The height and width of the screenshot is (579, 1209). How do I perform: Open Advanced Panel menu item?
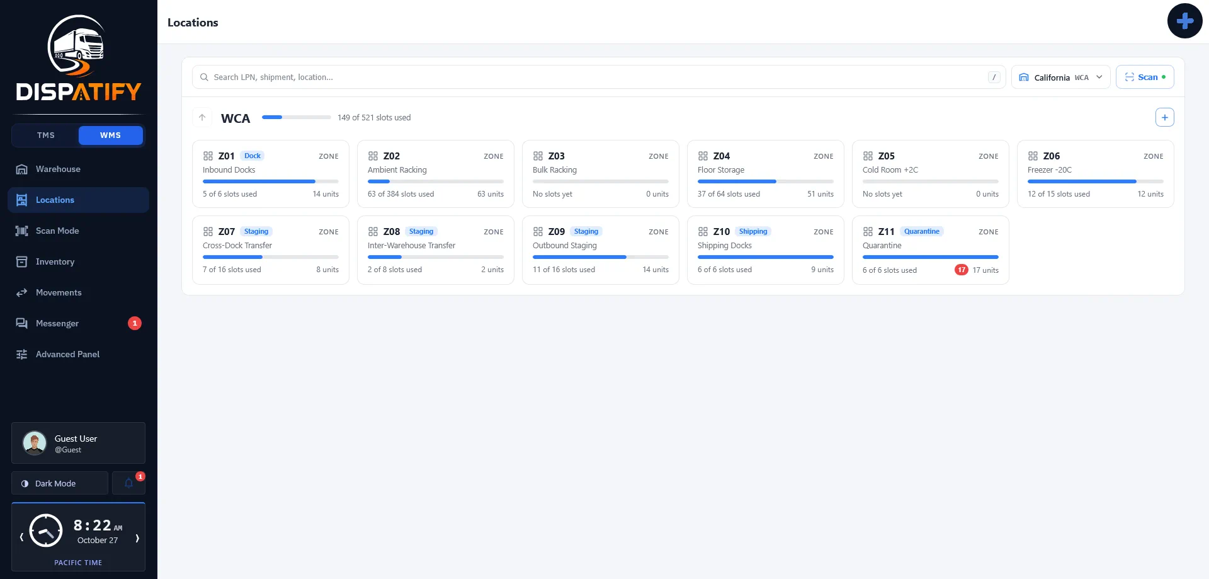(78, 354)
